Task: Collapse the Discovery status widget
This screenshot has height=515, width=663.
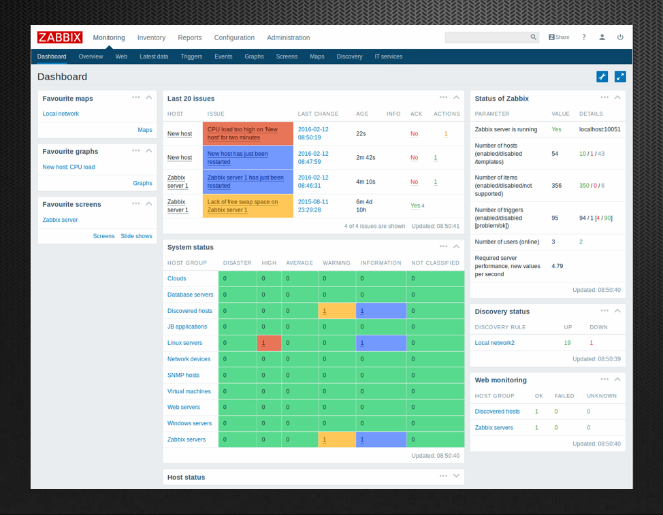Action: (617, 310)
